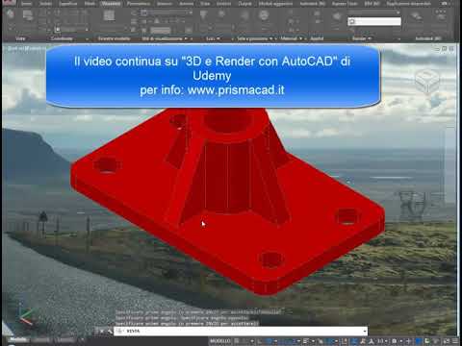Click the Autodesk 360 panel label
This screenshot has width=462, height=346.
tap(428, 38)
